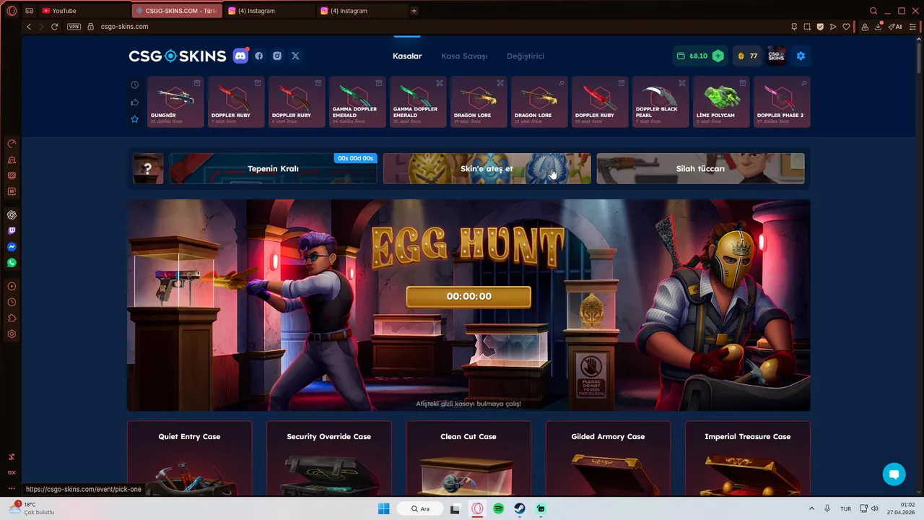Open Steam from the Windows taskbar
Viewport: 924px width, 520px height.
[520, 509]
